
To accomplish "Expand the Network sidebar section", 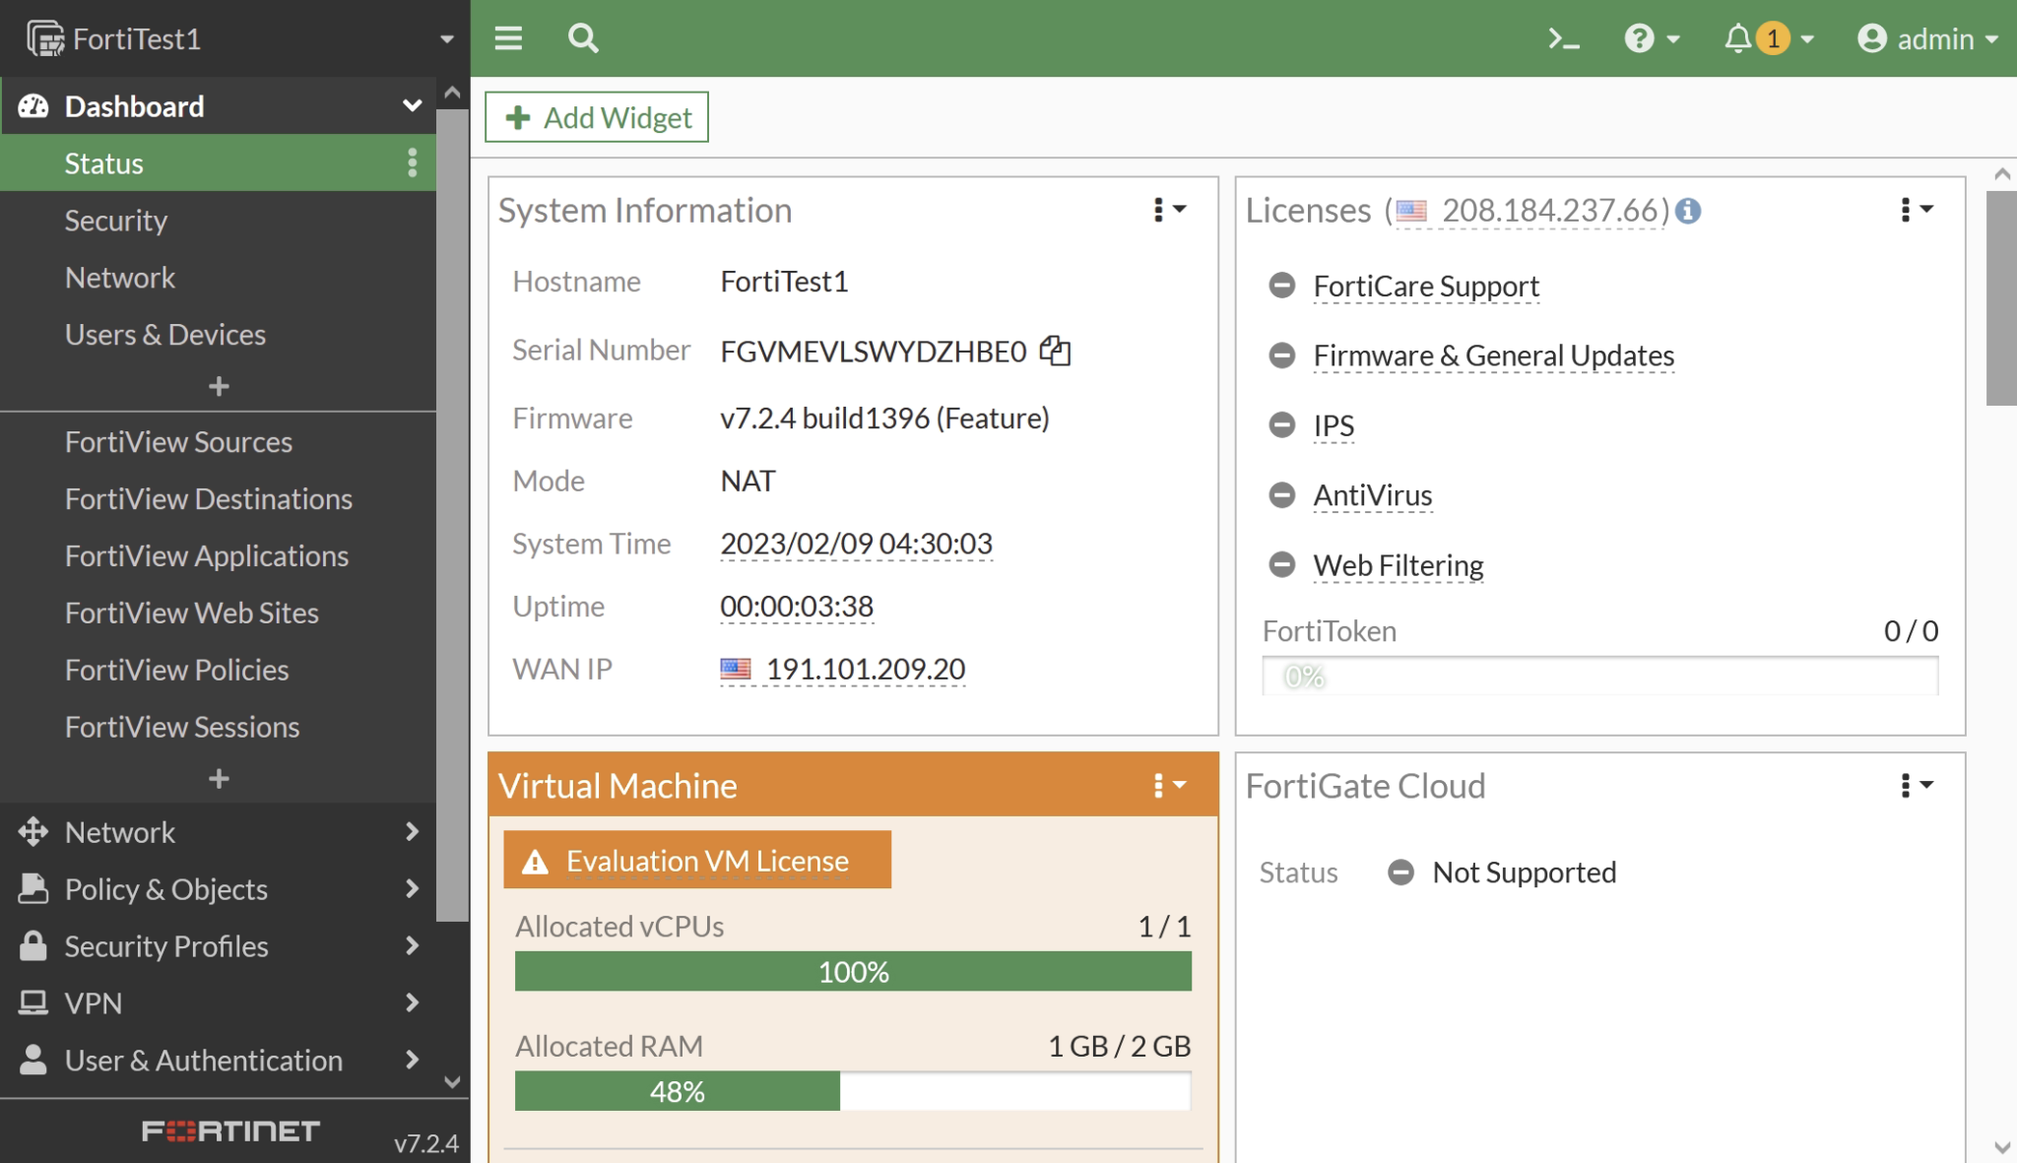I will (120, 832).
